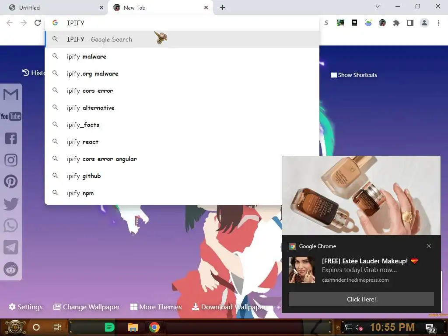Select 'ipify cors error angular' suggestion
This screenshot has width=448, height=336.
tap(164, 159)
